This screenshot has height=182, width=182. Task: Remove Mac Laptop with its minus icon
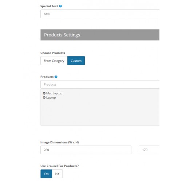44,93
